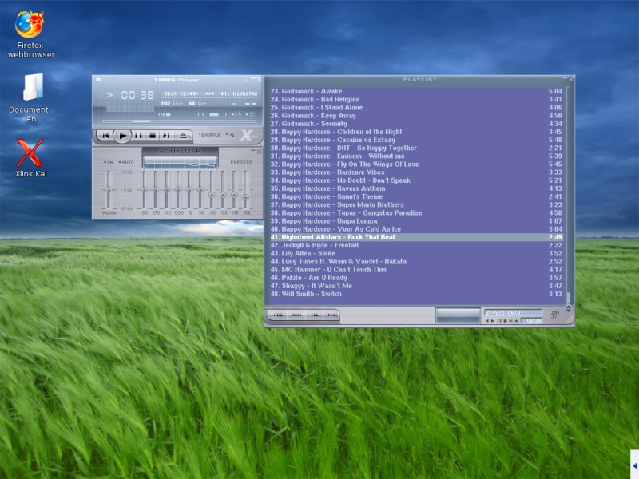Click the 600 Hz equalizer band slider
639x479 pixels.
[x=178, y=190]
